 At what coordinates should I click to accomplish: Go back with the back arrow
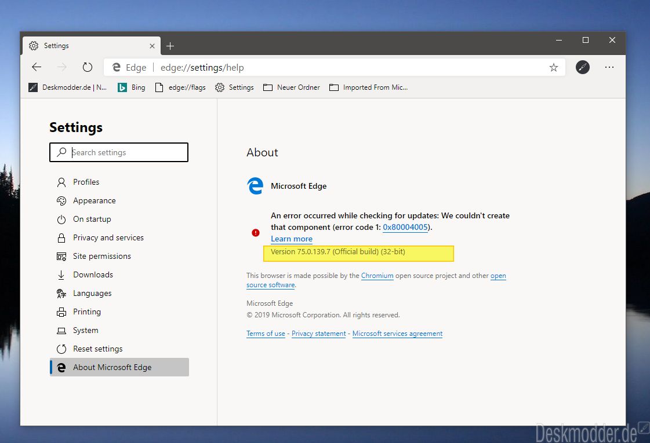pyautogui.click(x=37, y=67)
